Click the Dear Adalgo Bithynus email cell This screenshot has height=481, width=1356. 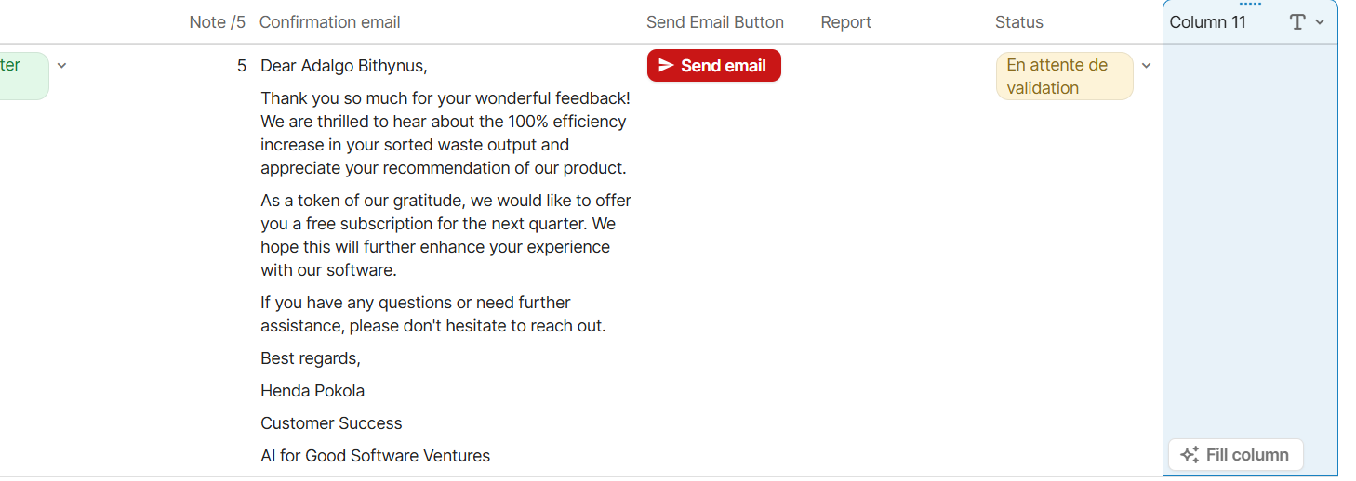445,260
